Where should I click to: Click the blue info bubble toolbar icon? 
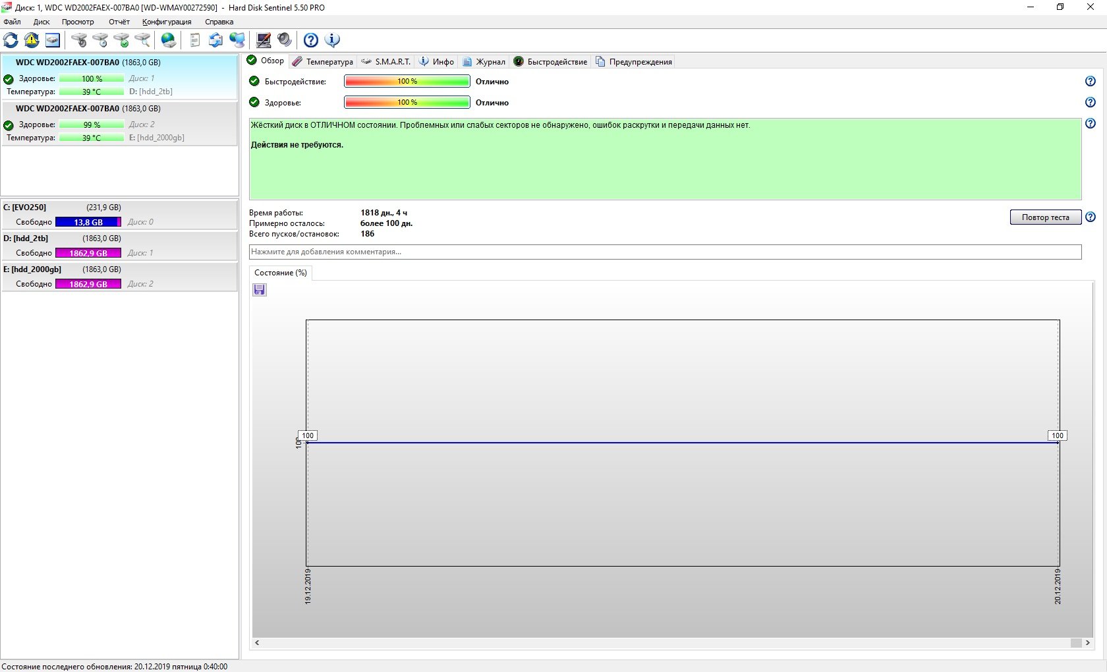point(332,40)
